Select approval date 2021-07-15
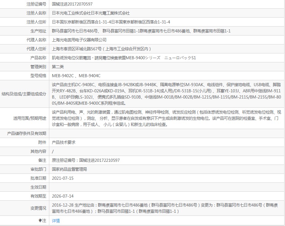 (63, 178)
